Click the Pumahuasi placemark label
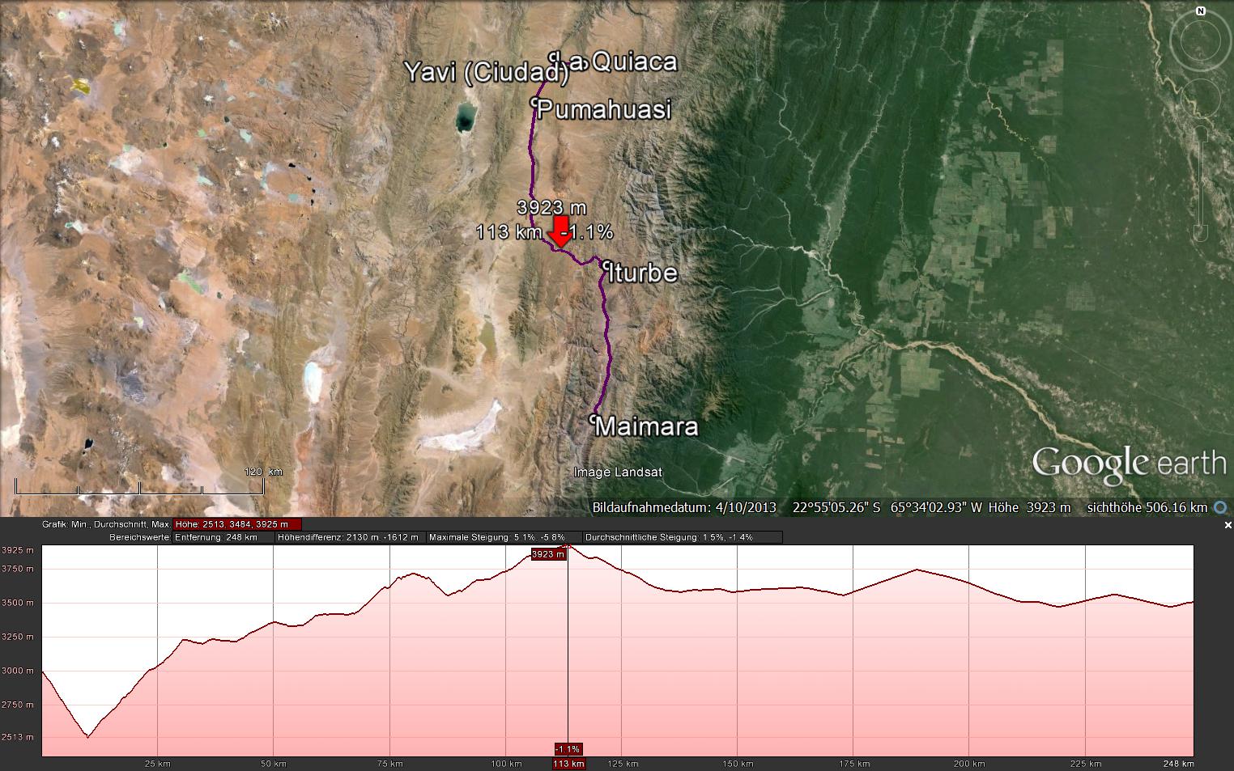1234x771 pixels. (x=604, y=109)
